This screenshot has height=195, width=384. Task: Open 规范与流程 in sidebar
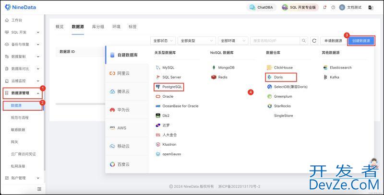(x=20, y=117)
